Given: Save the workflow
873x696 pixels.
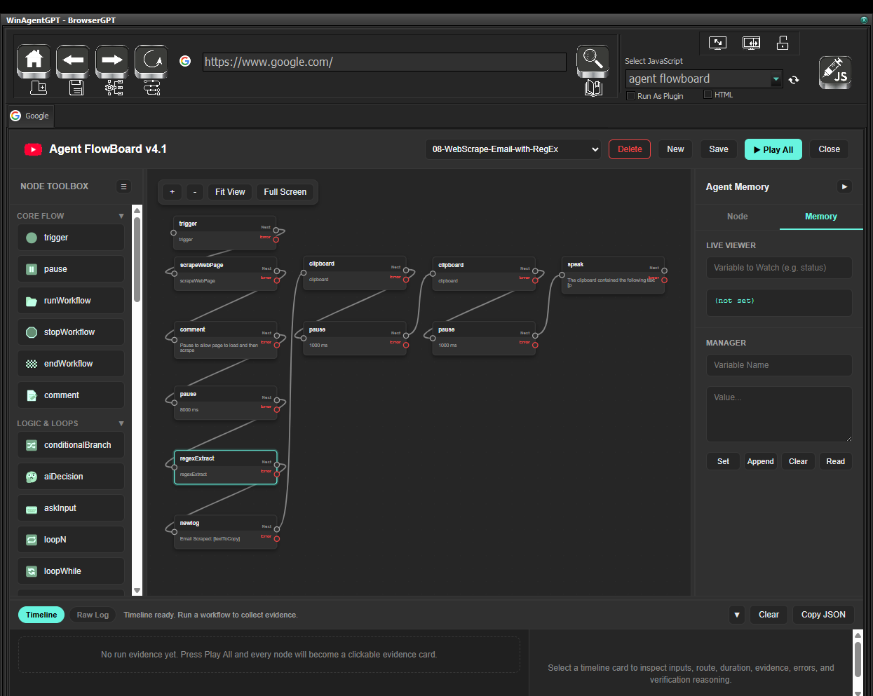Looking at the screenshot, I should [x=719, y=149].
